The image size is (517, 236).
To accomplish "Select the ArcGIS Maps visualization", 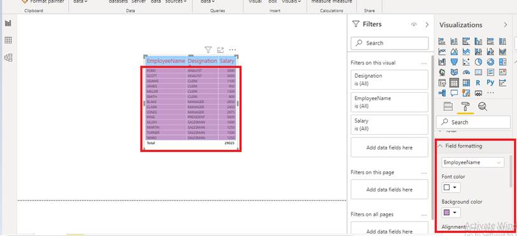I will click(x=466, y=93).
